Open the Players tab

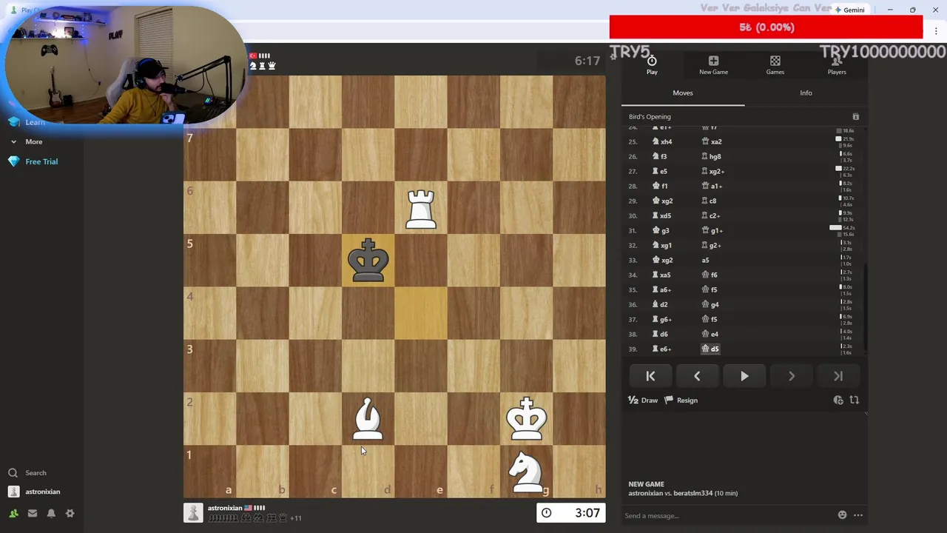[837, 64]
